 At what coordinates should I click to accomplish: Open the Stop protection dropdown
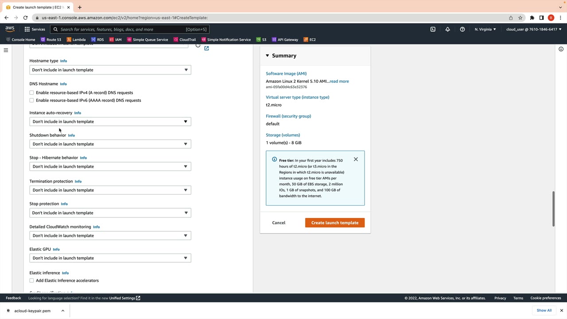pyautogui.click(x=110, y=213)
